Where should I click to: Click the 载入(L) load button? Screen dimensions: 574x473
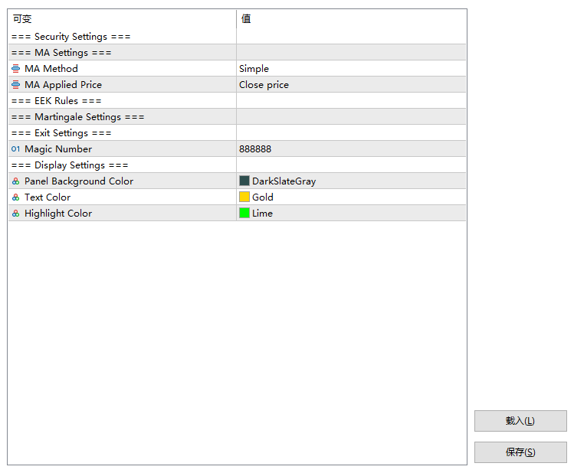click(x=520, y=421)
